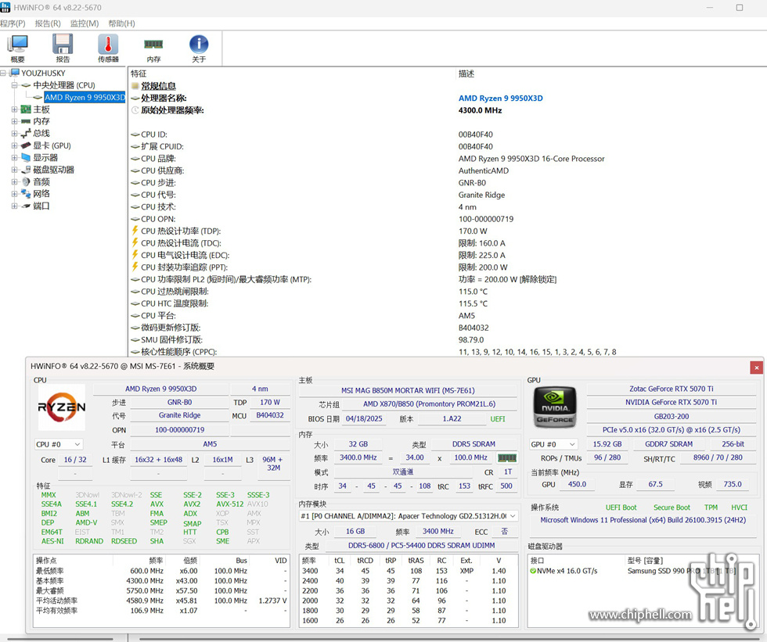
Task: Click the BIOS date 04/18/2025 field
Action: click(x=364, y=418)
